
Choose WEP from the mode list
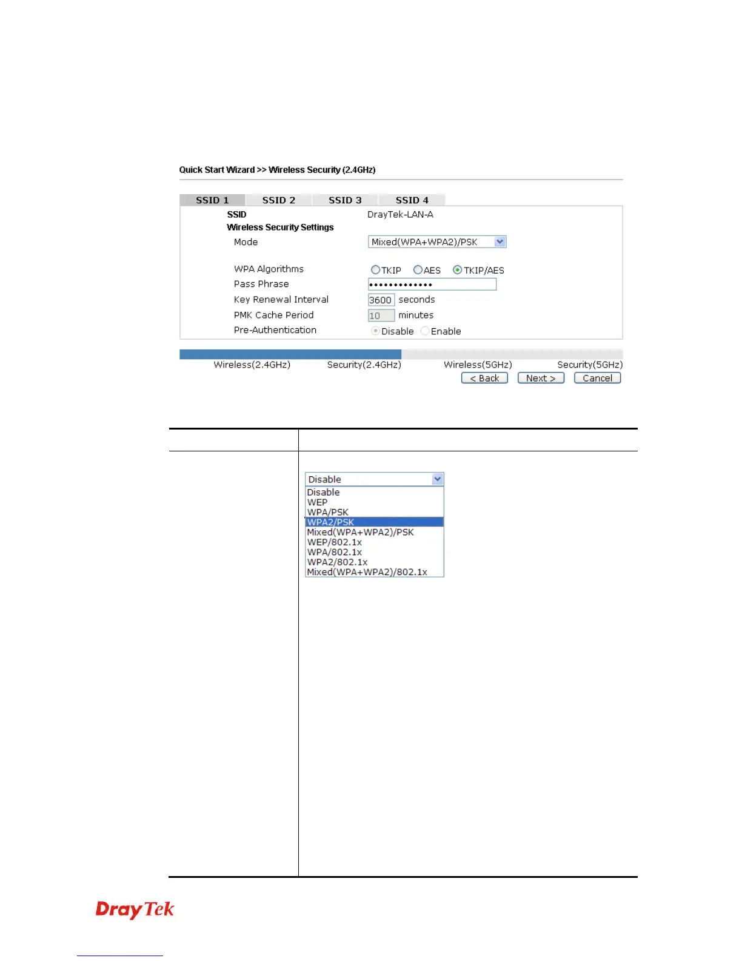[x=375, y=502]
